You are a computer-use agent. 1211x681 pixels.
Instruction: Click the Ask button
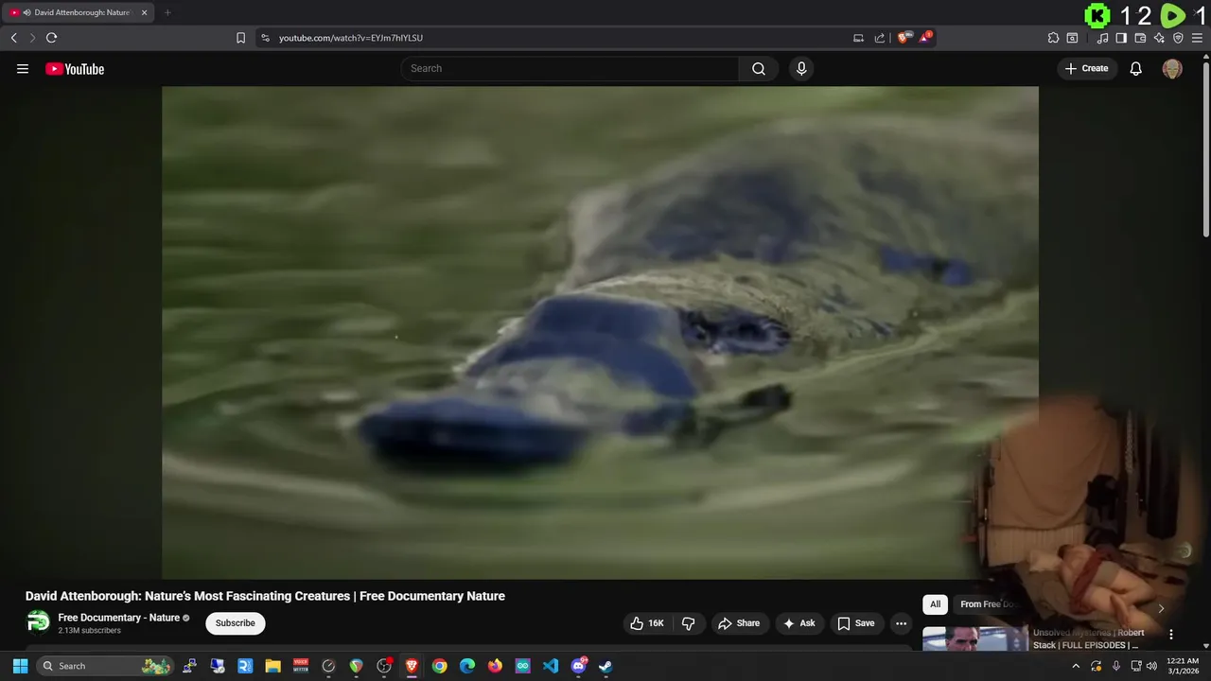tap(799, 623)
